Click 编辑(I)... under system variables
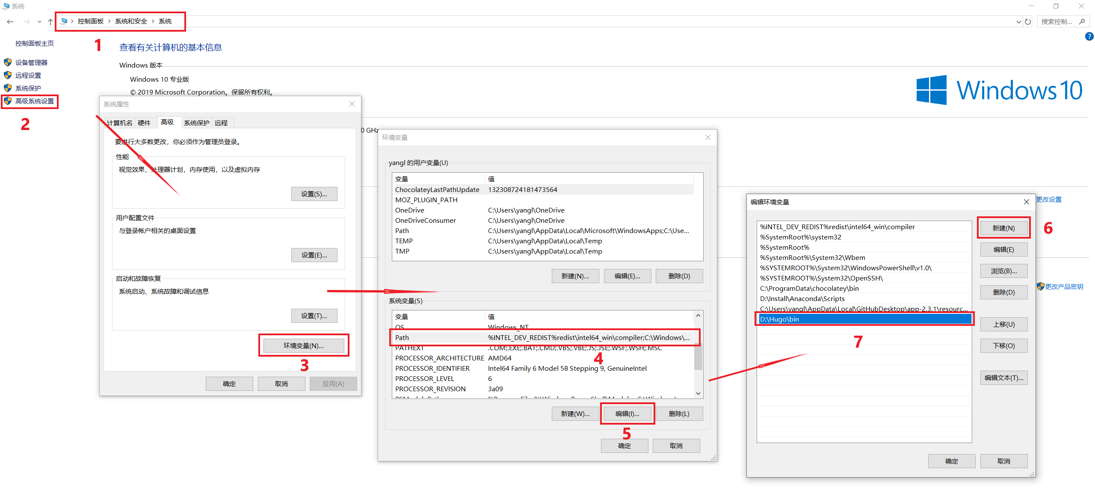This screenshot has height=499, width=1095. pos(627,413)
